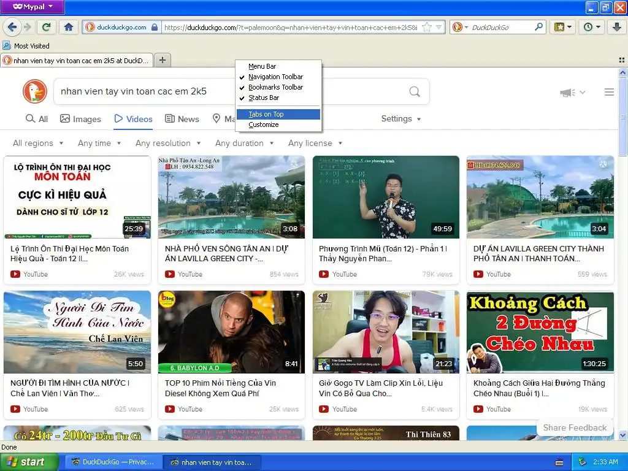Select the Videos tab
This screenshot has width=628, height=471.
click(x=133, y=119)
